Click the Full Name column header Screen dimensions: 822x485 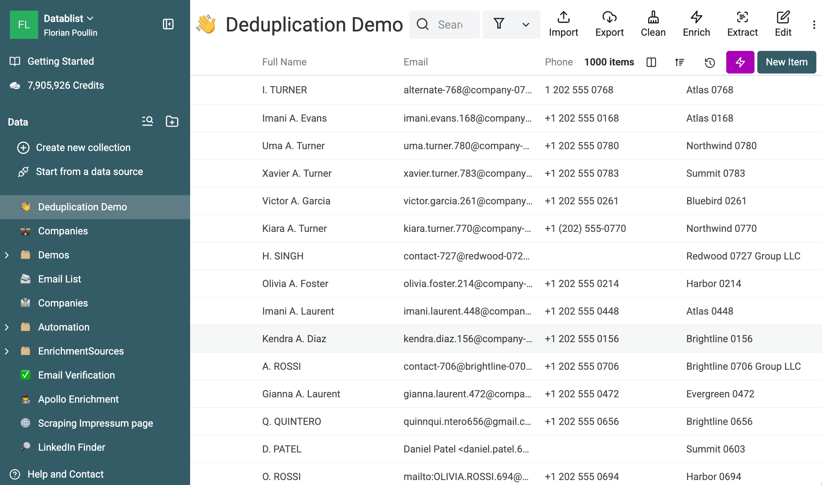pyautogui.click(x=284, y=62)
